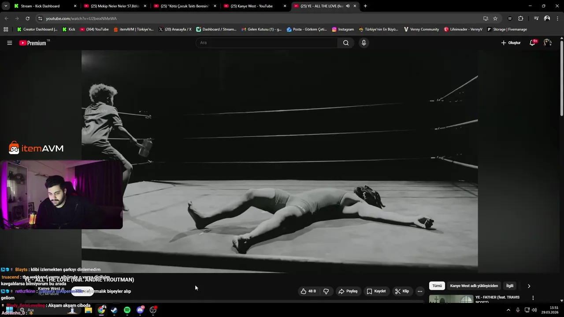
Task: Bookmark this page with star icon
Action: click(x=495, y=18)
